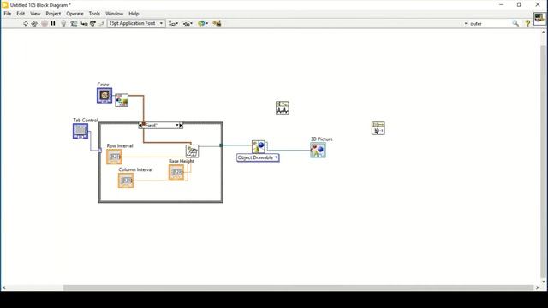Click the 'Tab Control' label text
Screen dimensions: 548x308
(x=86, y=120)
